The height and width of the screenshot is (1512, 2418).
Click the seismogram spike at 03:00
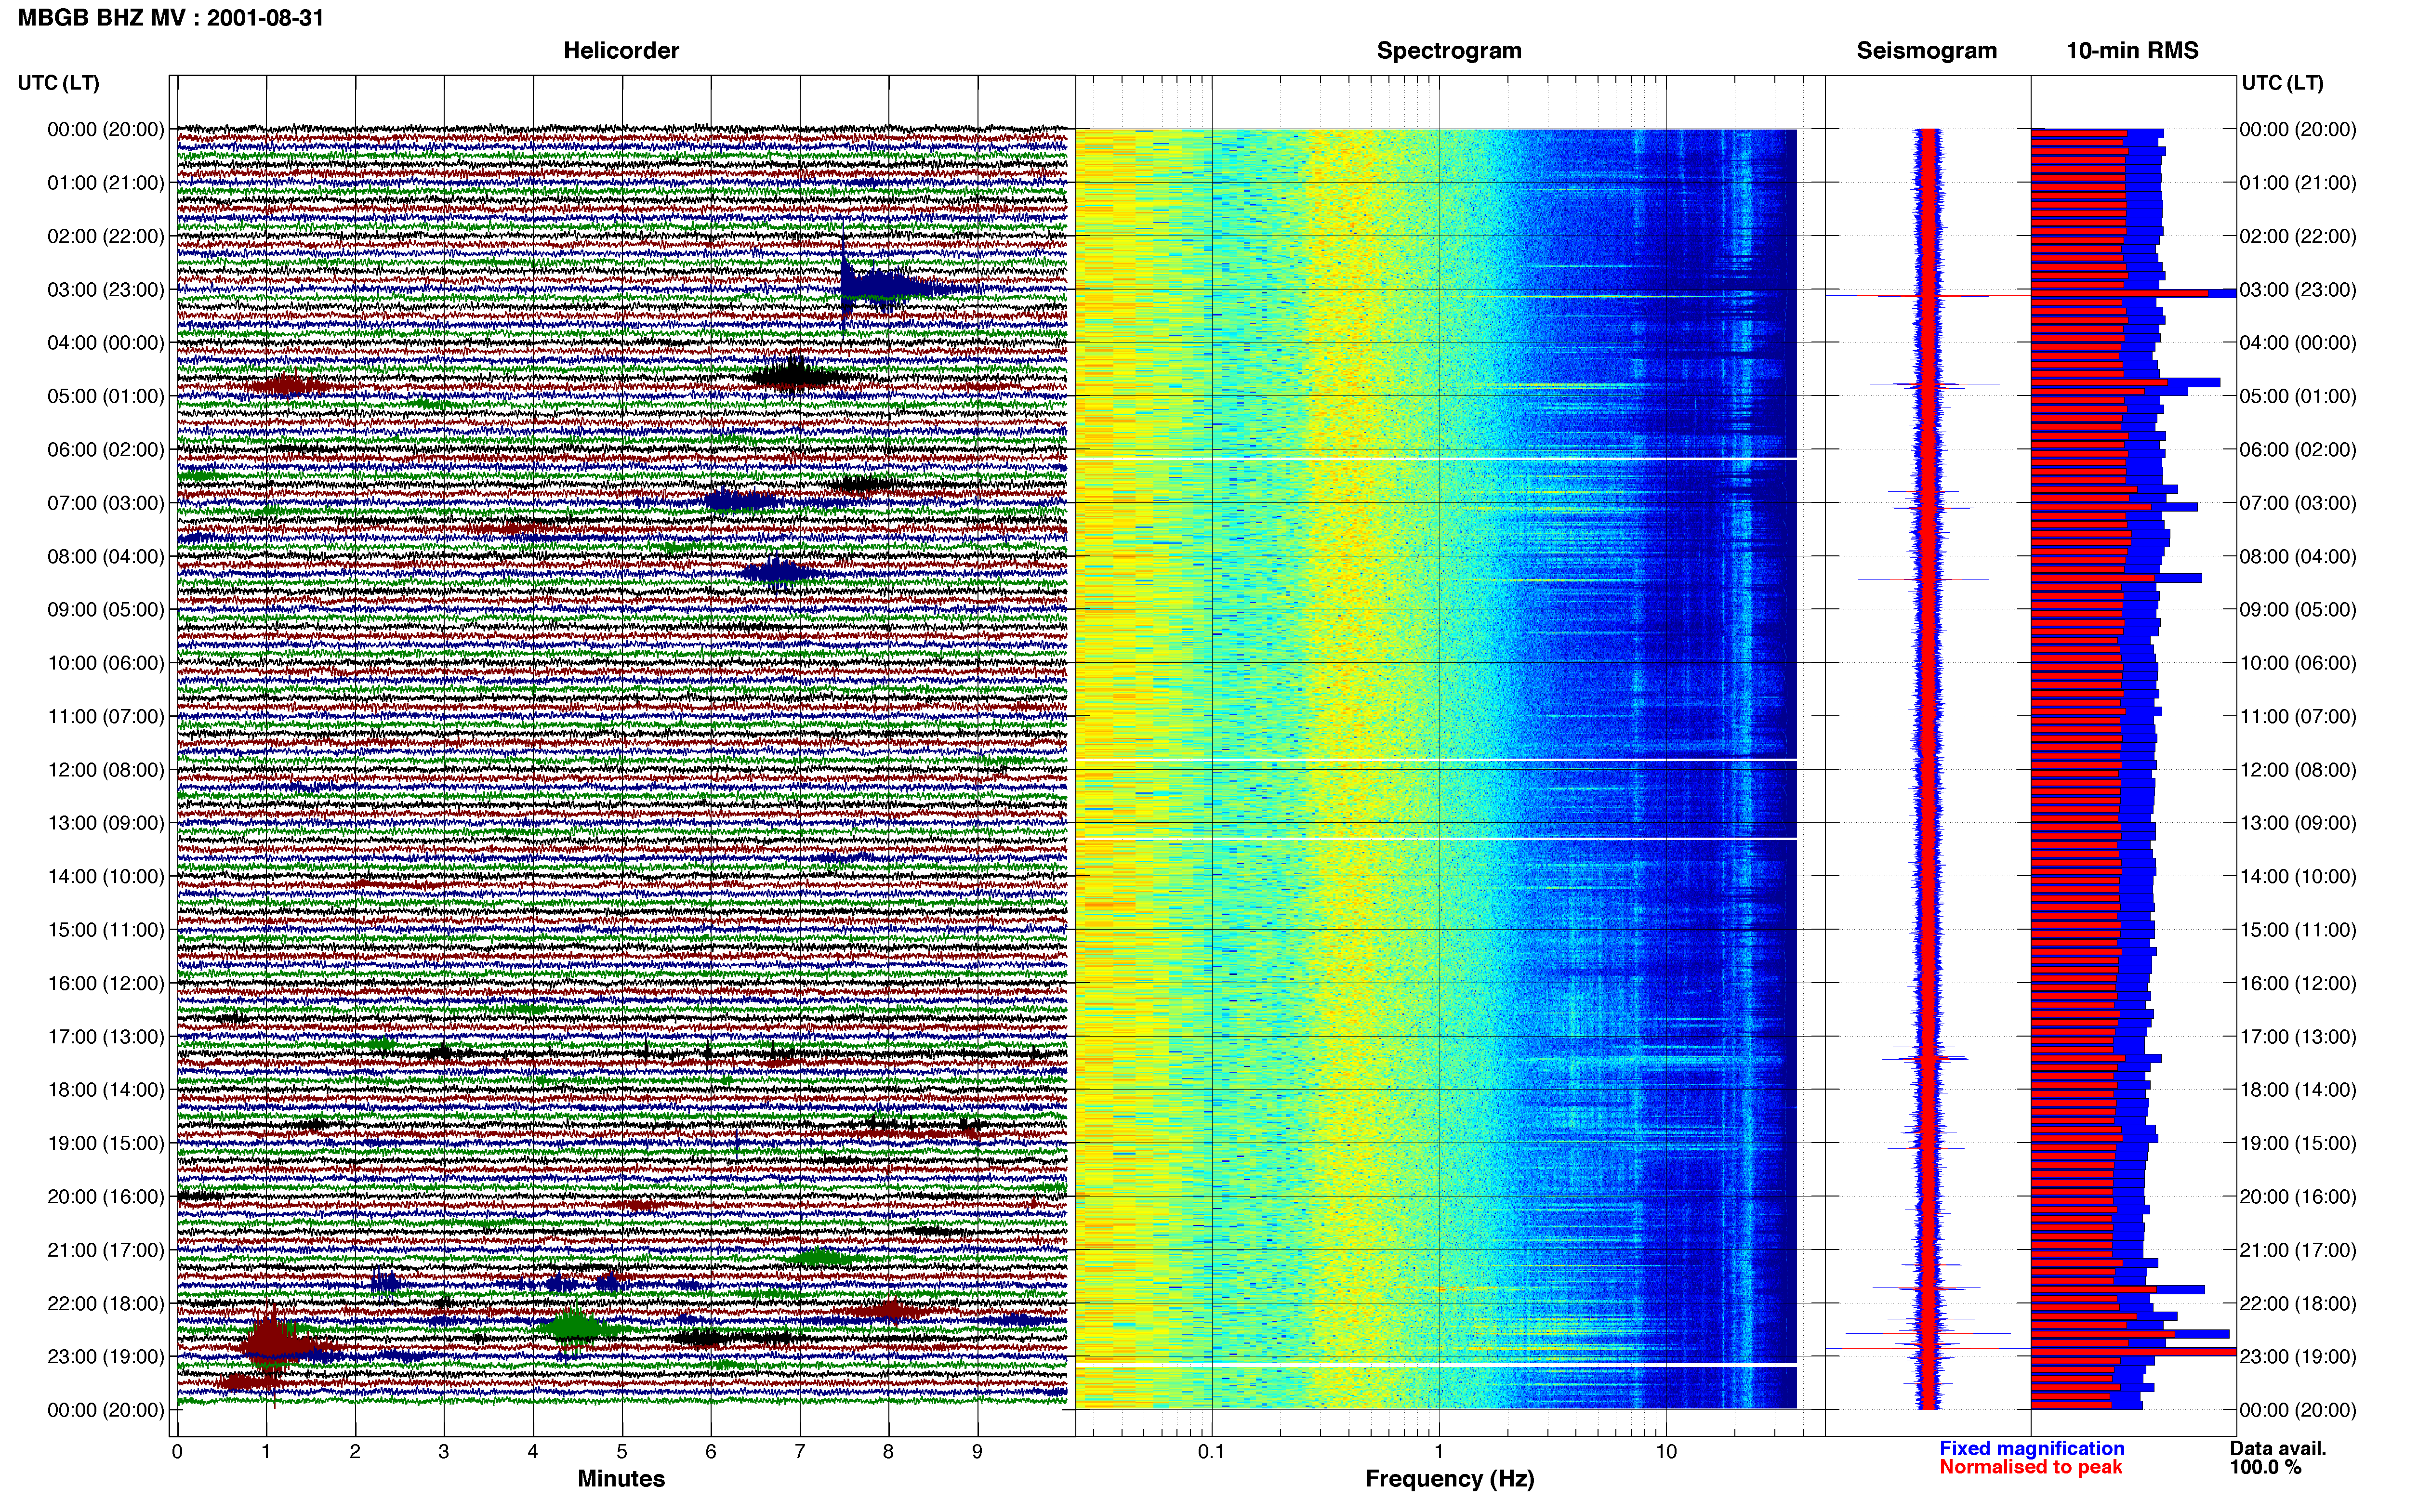[1927, 296]
